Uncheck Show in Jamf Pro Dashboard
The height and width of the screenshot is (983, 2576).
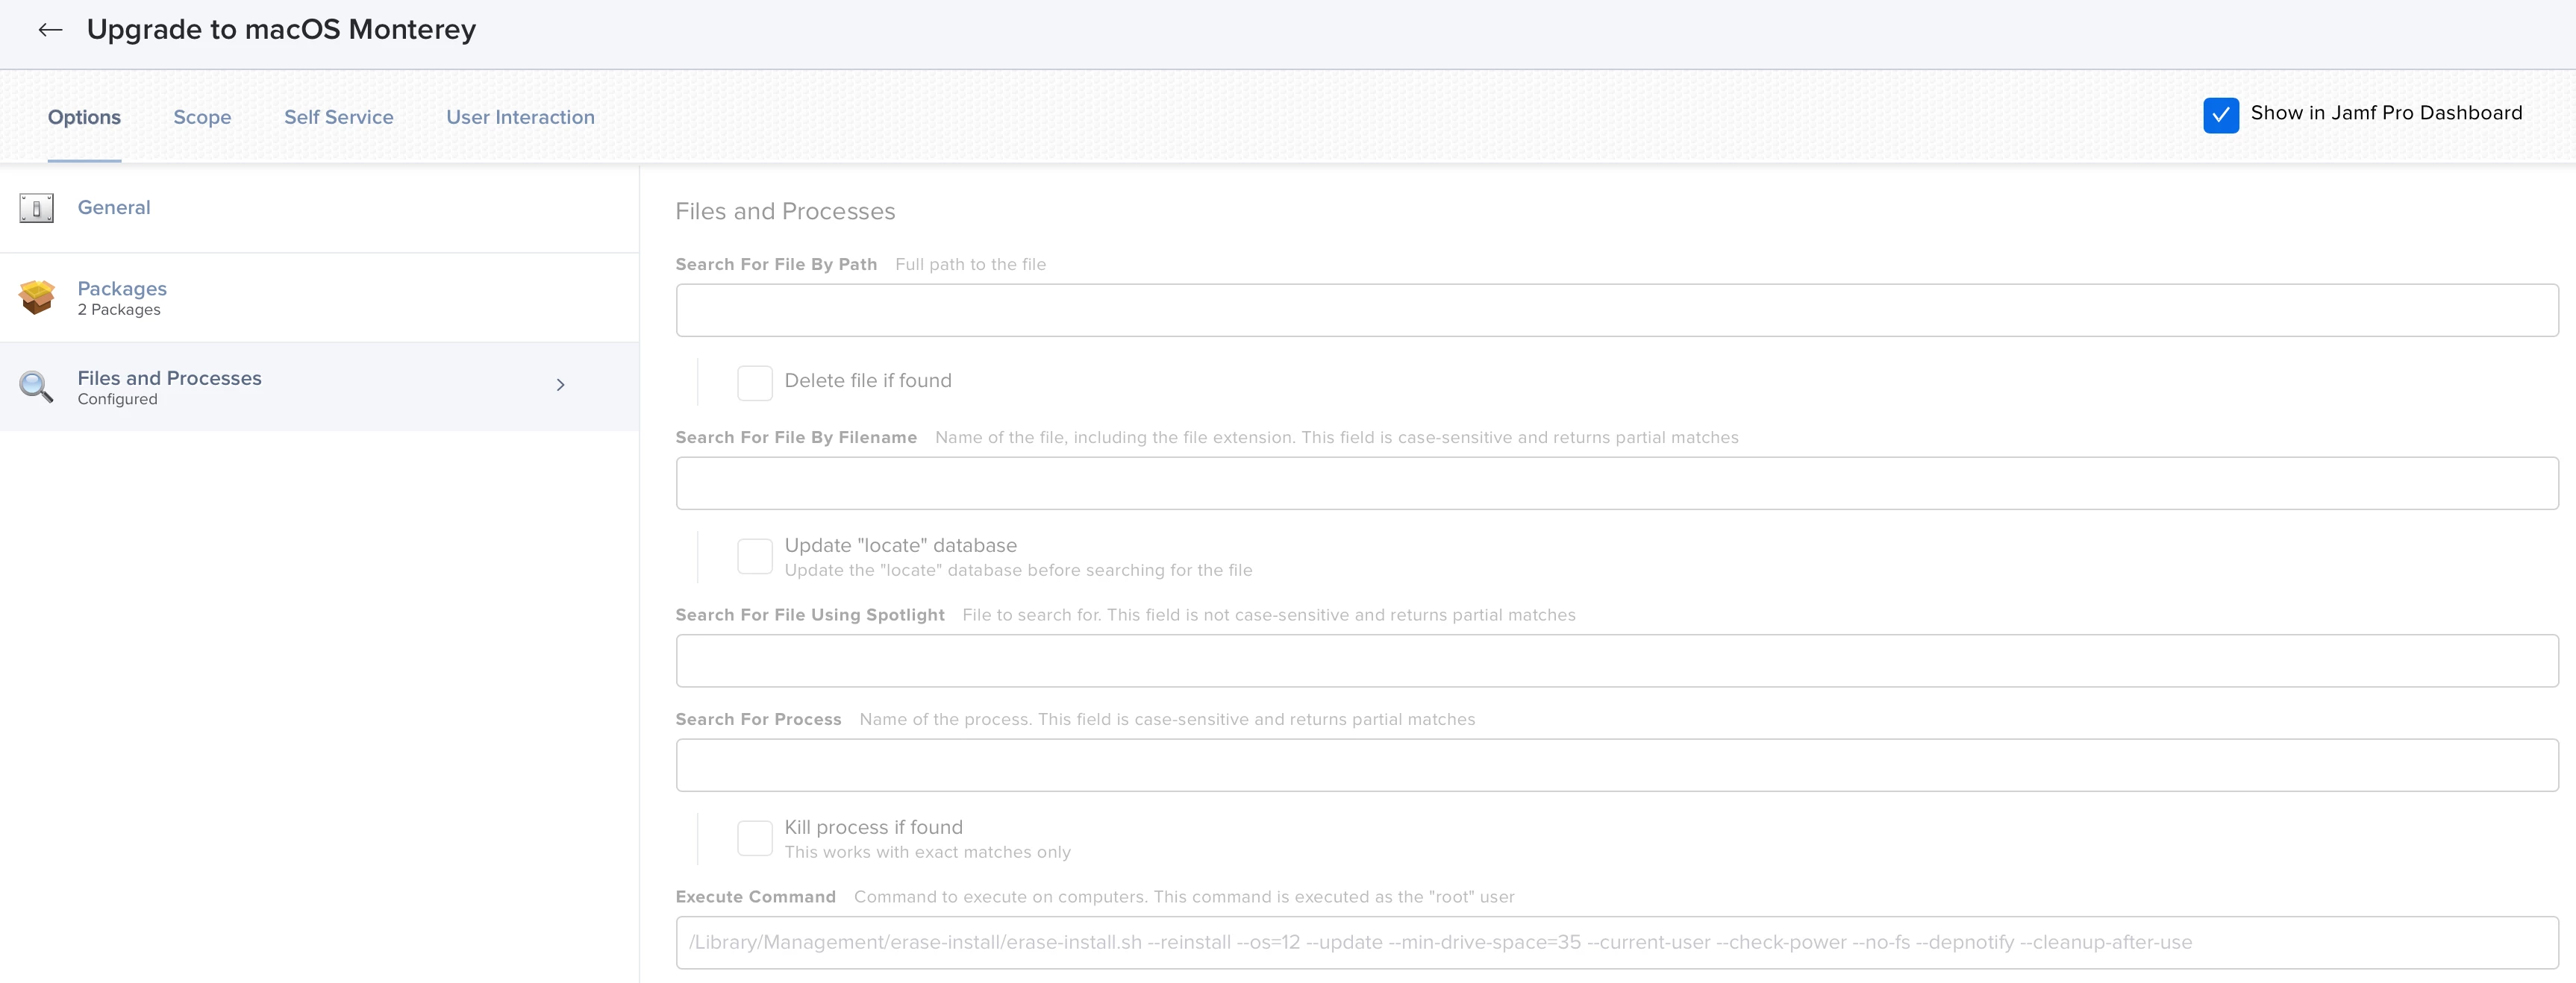click(2220, 115)
